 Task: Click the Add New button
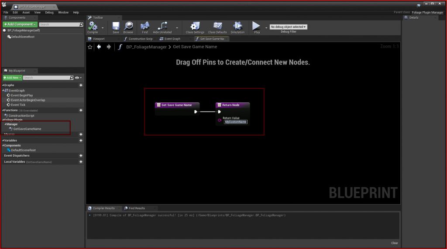pyautogui.click(x=12, y=77)
